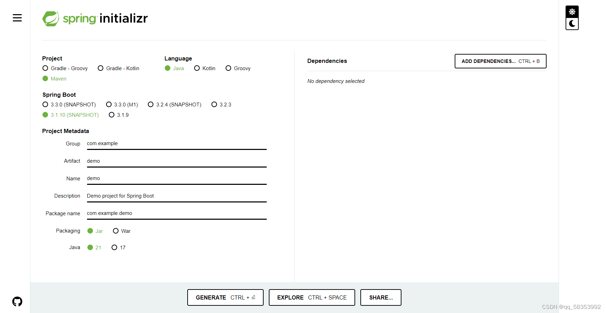Open the hamburger menu
The width and height of the screenshot is (606, 313).
coord(17,18)
